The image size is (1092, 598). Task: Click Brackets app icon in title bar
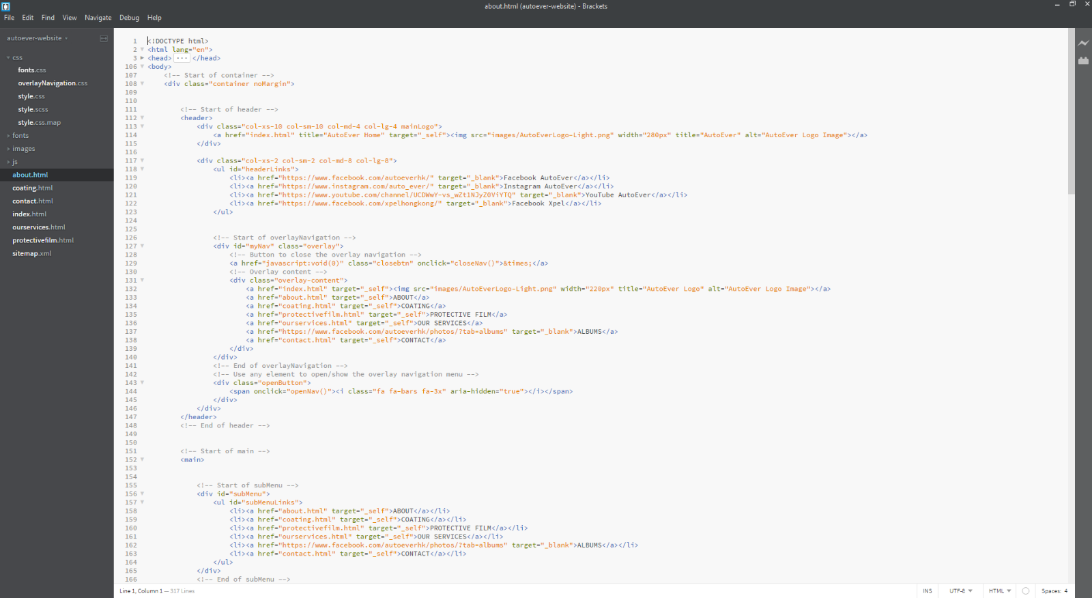coord(5,6)
